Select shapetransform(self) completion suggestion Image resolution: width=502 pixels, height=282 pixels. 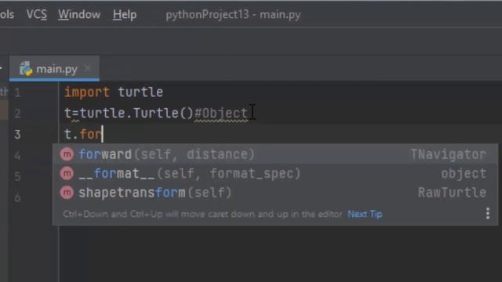[x=275, y=193]
